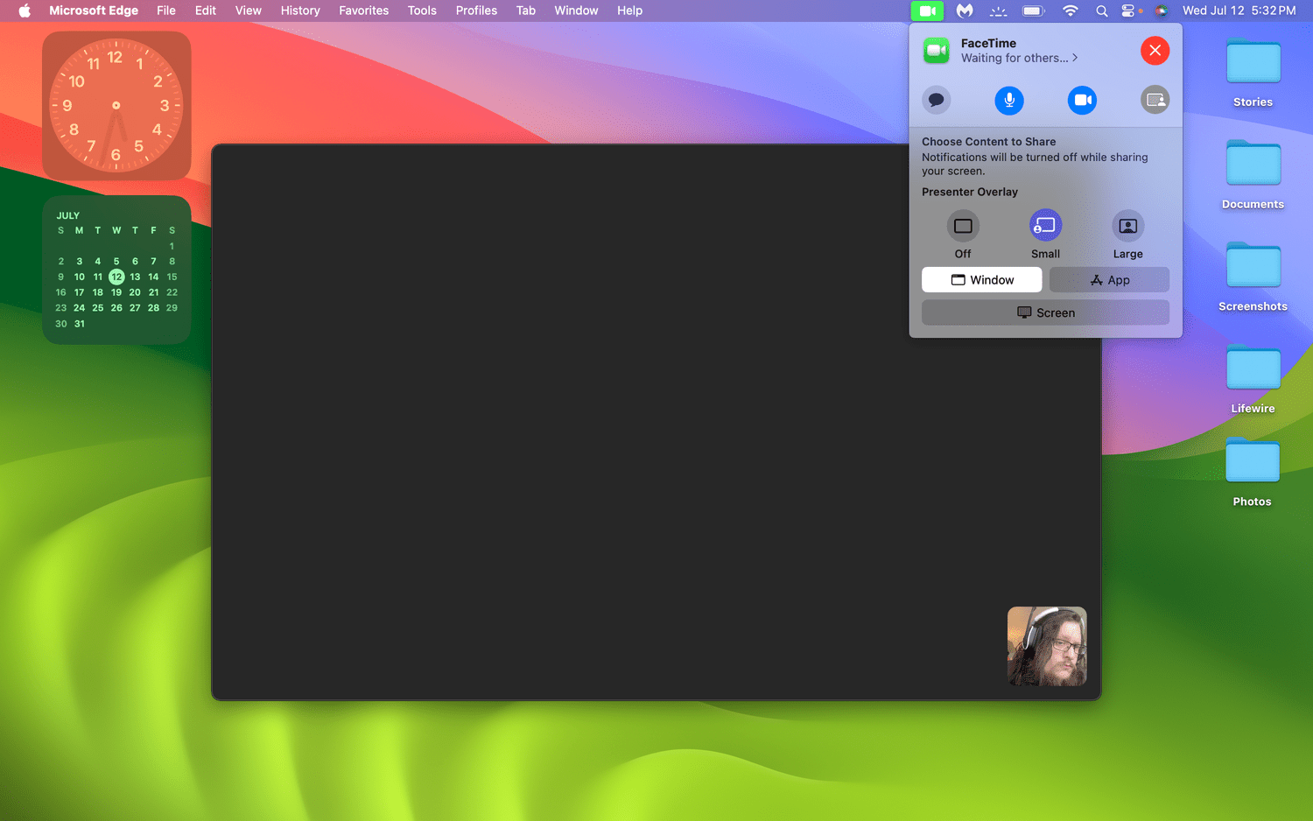
Task: Select the Small presenter overlay
Action: pos(1045,226)
